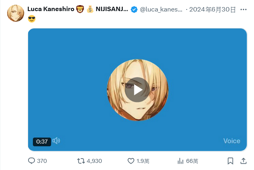This screenshot has width=254, height=170.
Task: Click the Voice label on the media
Action: point(232,141)
